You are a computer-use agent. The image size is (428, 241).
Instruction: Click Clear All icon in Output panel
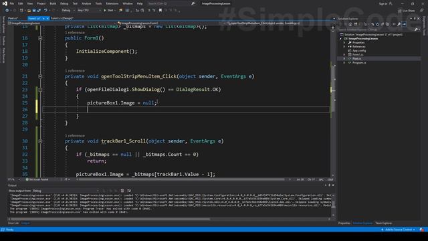pyautogui.click(x=122, y=190)
